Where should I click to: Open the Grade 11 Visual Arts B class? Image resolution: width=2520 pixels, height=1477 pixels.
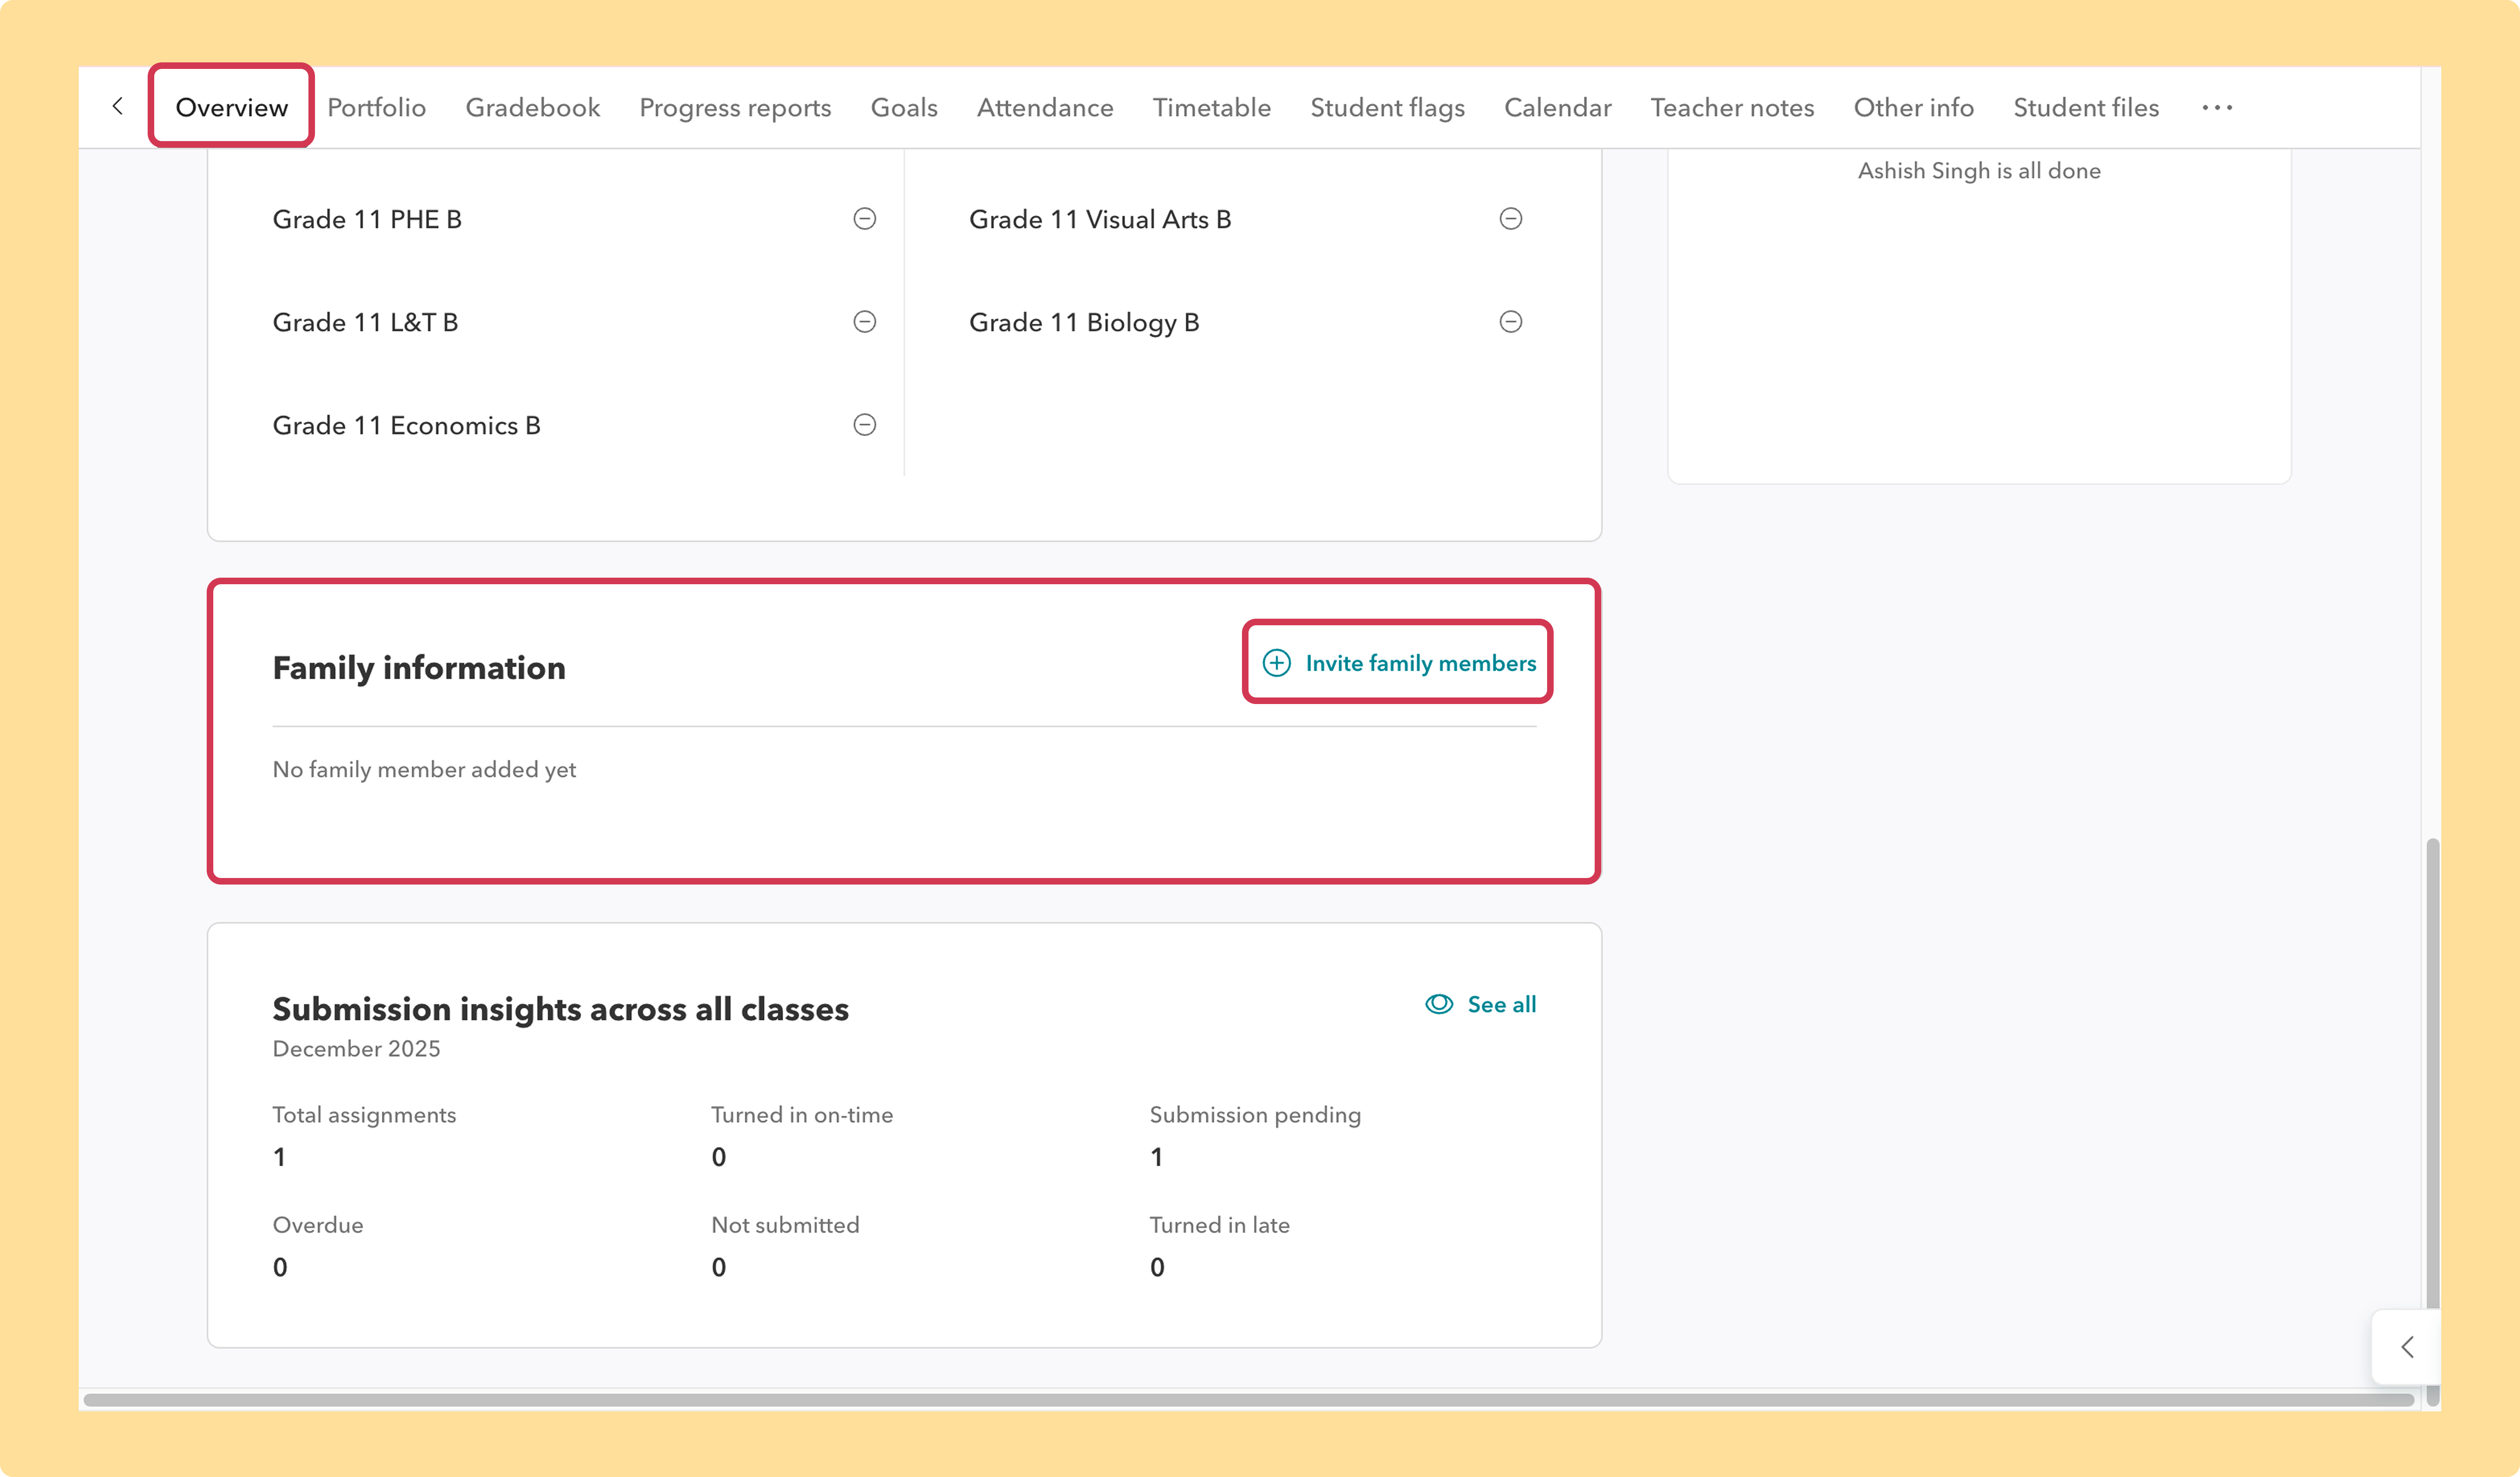(x=1100, y=219)
